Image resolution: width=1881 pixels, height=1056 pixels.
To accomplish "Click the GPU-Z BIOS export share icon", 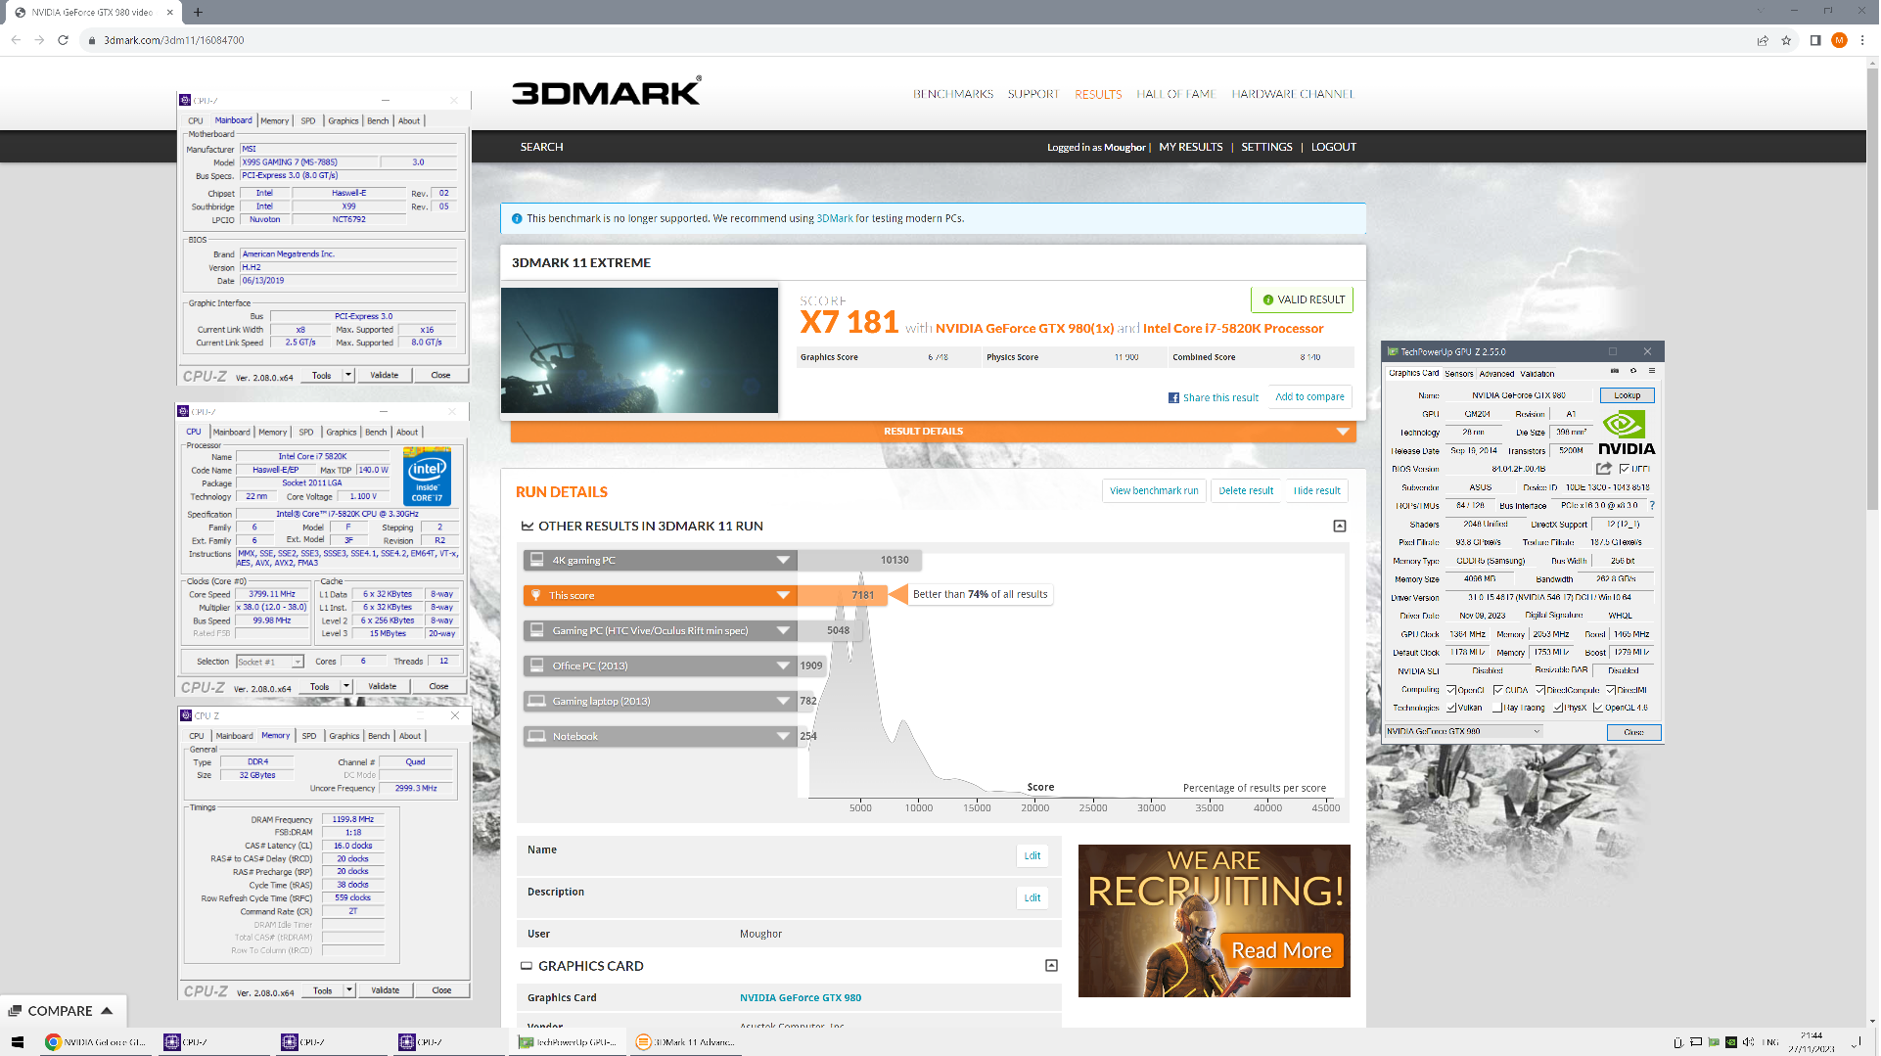I will (1603, 469).
